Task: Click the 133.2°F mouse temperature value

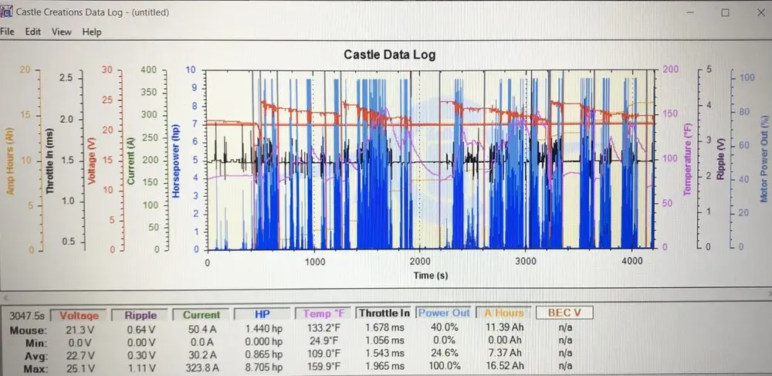Action: (325, 328)
